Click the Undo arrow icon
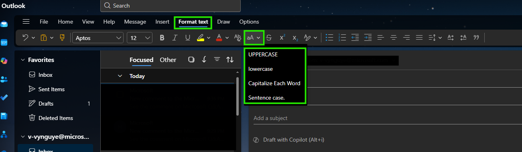Screen dimensions: 522x152 pyautogui.click(x=25, y=38)
